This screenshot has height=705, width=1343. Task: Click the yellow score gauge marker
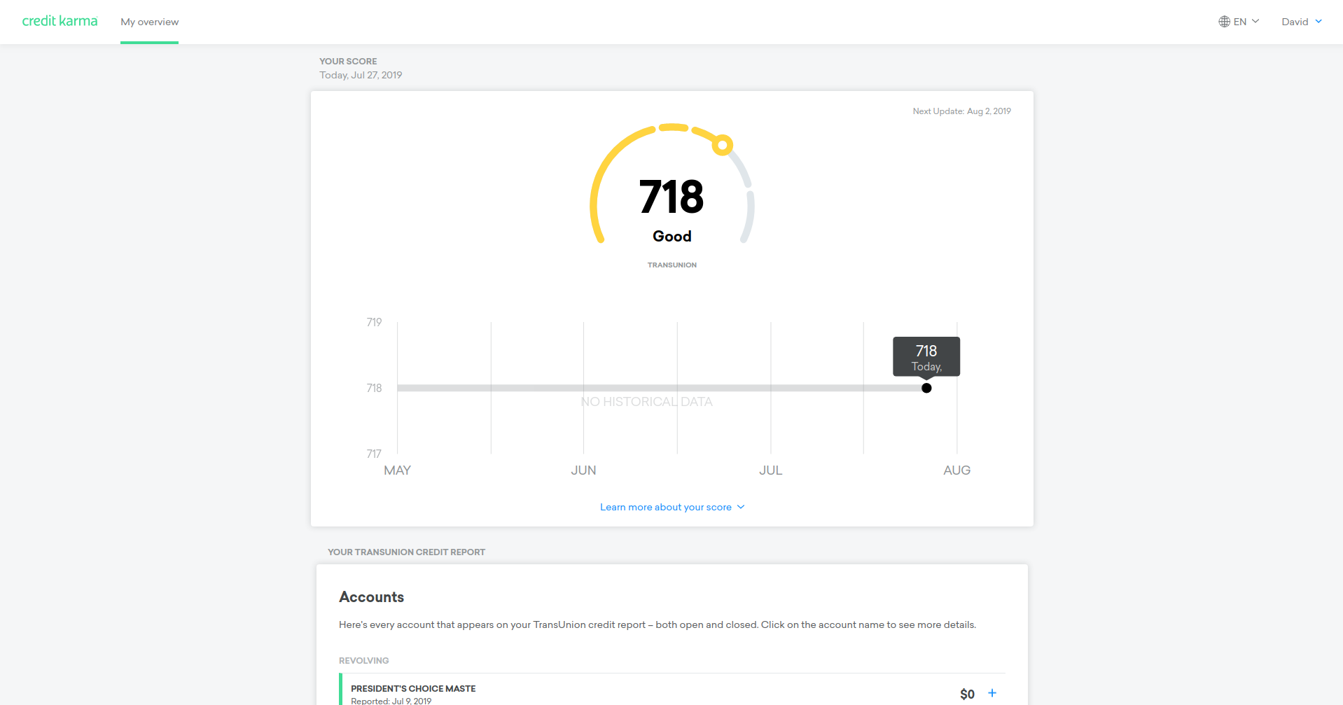(x=722, y=145)
